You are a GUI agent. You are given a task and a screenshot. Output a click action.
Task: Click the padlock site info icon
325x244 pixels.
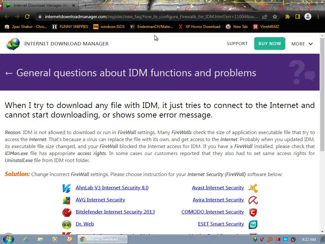click(40, 17)
